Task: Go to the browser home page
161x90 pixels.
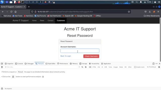Action: click(x=15, y=12)
